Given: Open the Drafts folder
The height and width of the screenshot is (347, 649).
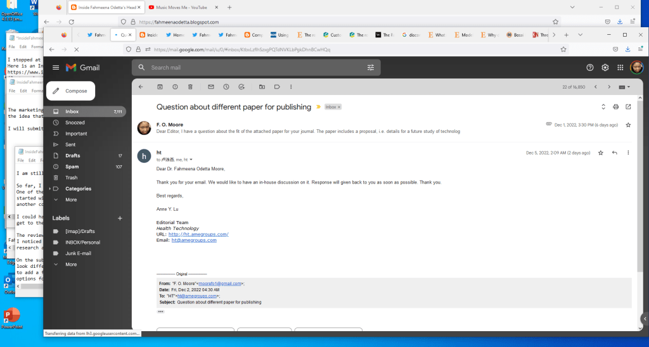Looking at the screenshot, I should click(x=73, y=155).
